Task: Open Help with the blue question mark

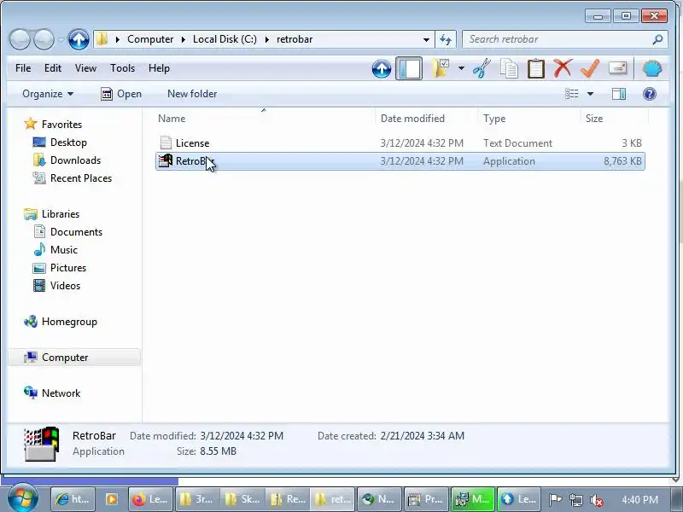Action: click(x=650, y=94)
